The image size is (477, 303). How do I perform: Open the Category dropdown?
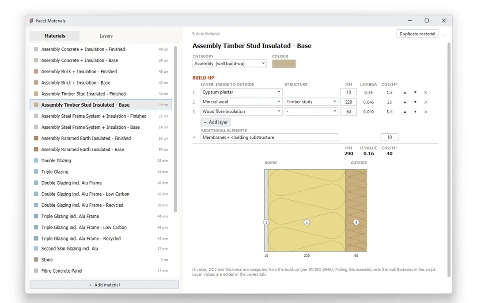point(230,64)
